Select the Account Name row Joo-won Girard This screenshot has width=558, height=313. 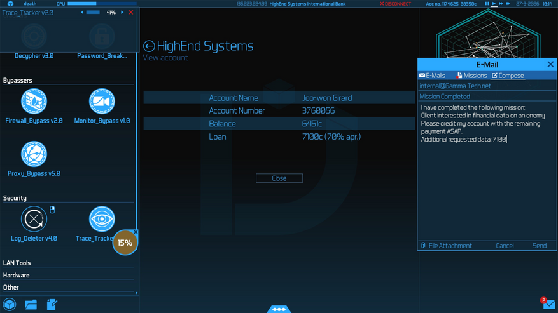pos(279,98)
